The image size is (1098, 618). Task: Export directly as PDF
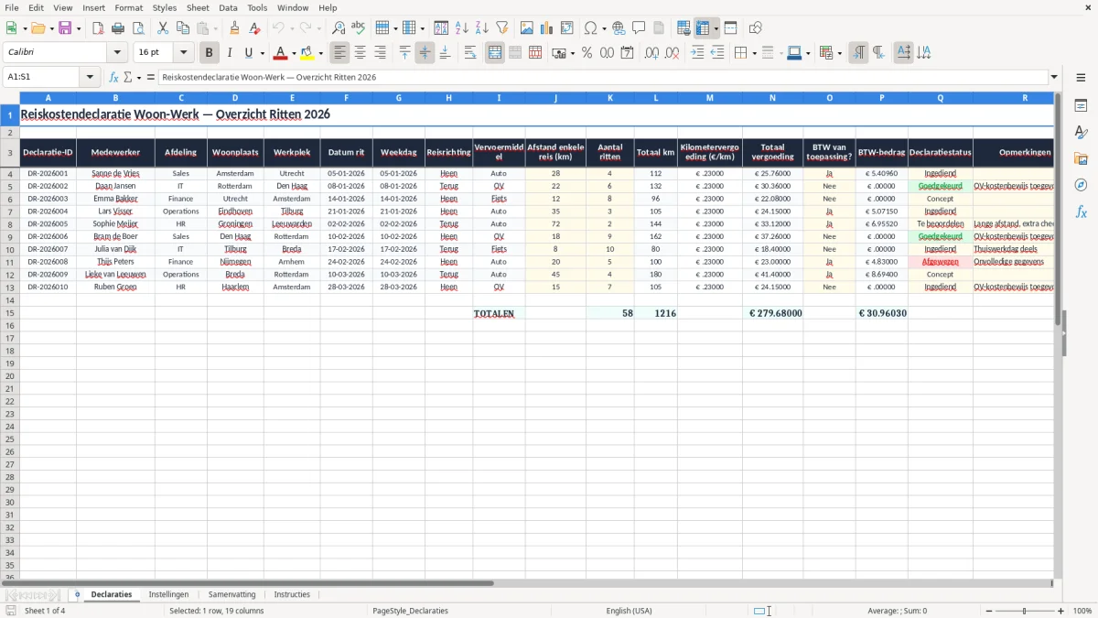click(x=98, y=28)
